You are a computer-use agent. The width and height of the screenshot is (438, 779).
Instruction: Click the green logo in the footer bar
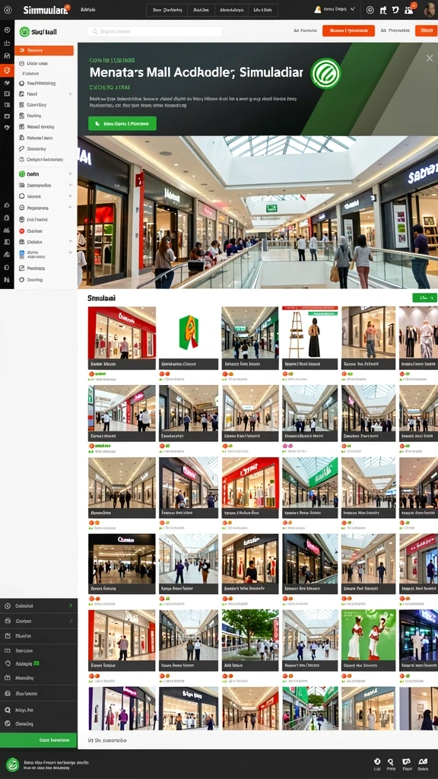coord(12,764)
